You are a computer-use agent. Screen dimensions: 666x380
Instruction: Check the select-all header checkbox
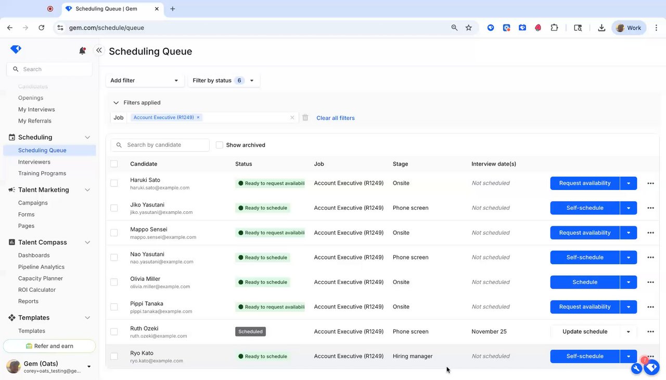pyautogui.click(x=114, y=164)
